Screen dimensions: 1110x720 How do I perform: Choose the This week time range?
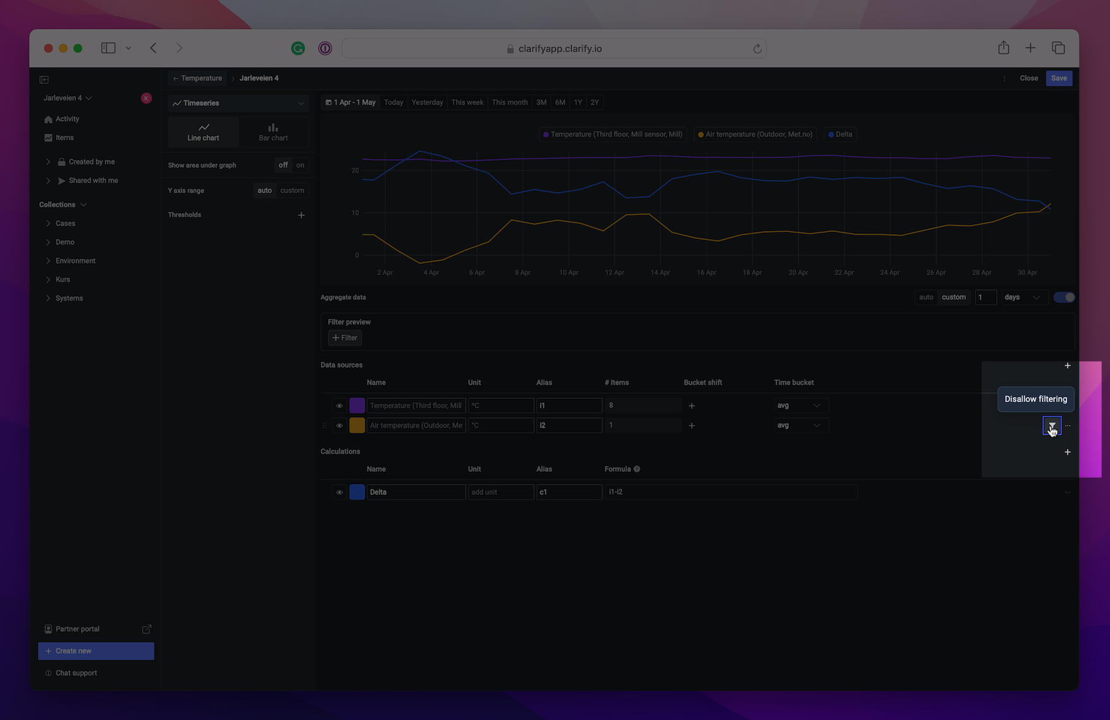467,102
